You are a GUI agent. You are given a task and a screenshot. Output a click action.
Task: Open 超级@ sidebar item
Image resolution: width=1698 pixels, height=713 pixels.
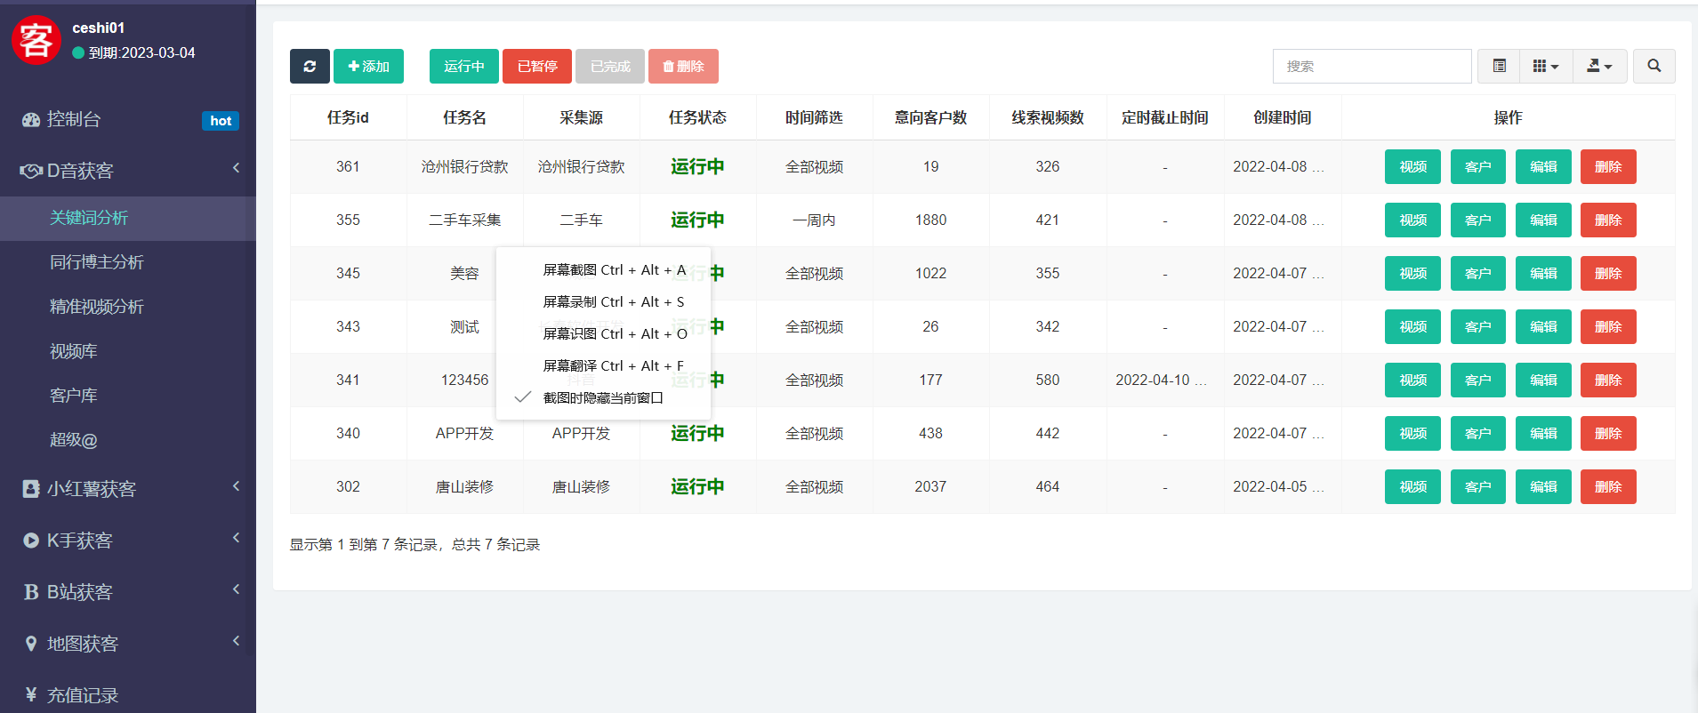[x=128, y=441]
